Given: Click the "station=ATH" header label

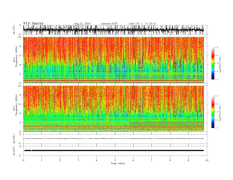Looking at the screenshot, I should click(x=109, y=24).
